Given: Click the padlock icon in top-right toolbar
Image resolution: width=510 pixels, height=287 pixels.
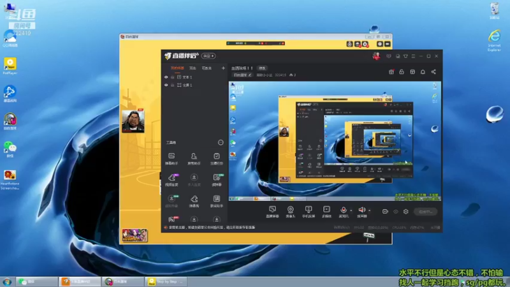Looking at the screenshot, I should (x=402, y=71).
